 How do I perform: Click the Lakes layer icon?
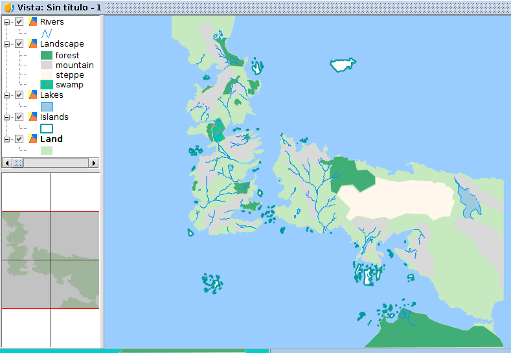click(33, 95)
